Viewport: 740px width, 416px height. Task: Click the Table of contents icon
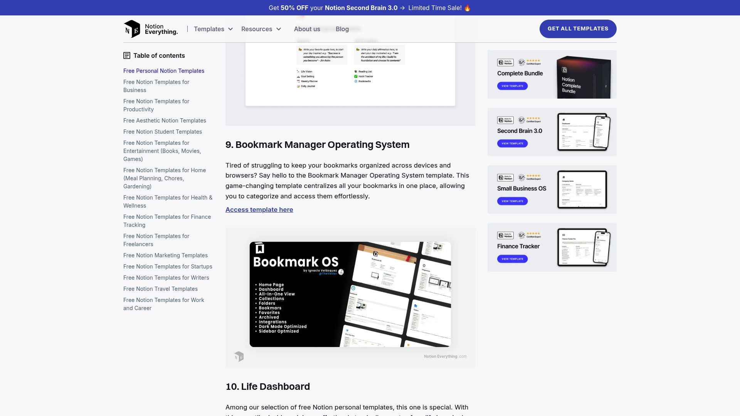tap(127, 55)
